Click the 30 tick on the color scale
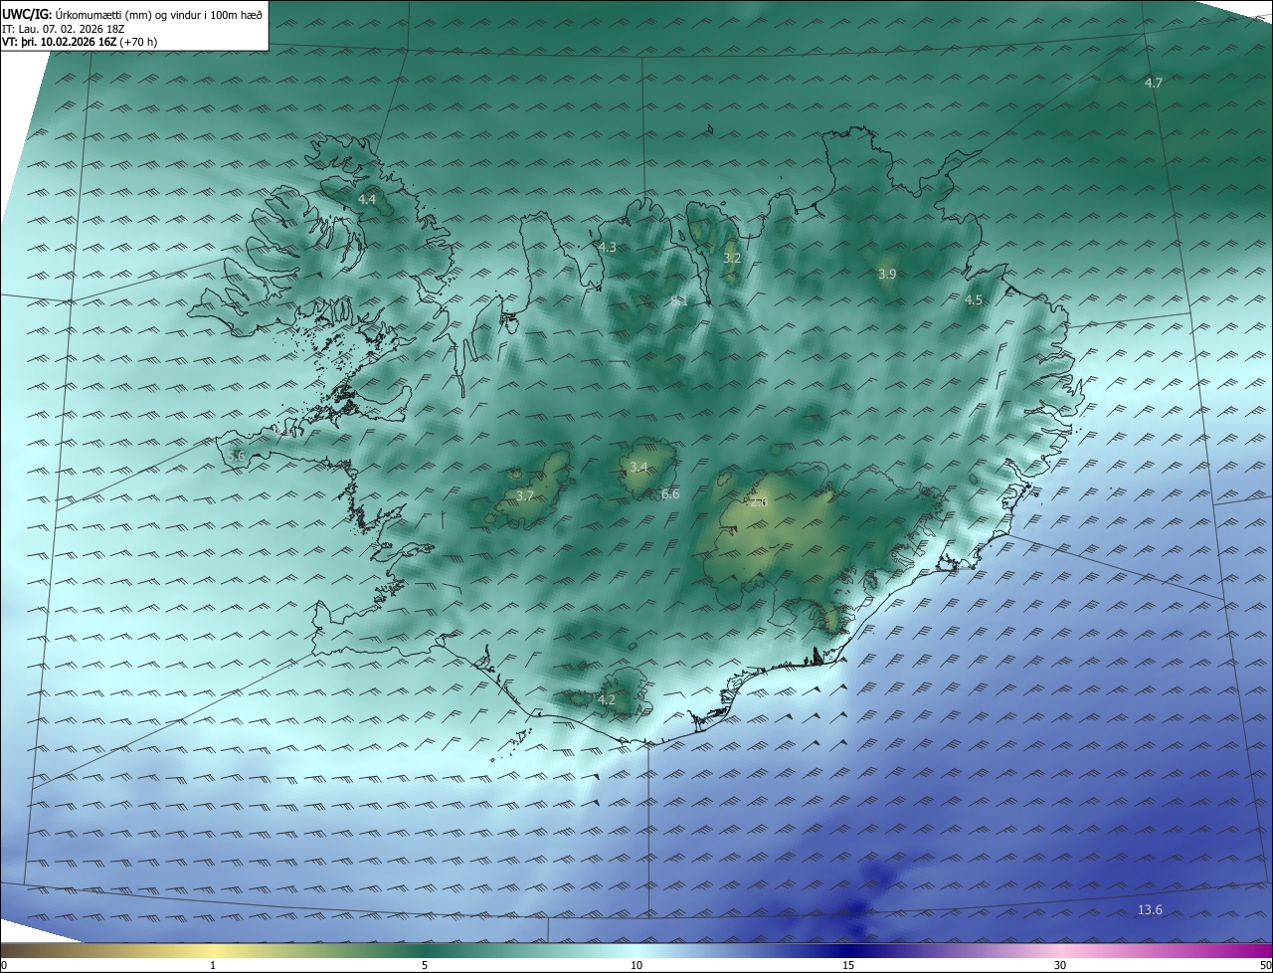The height and width of the screenshot is (973, 1273). pyautogui.click(x=1060, y=965)
